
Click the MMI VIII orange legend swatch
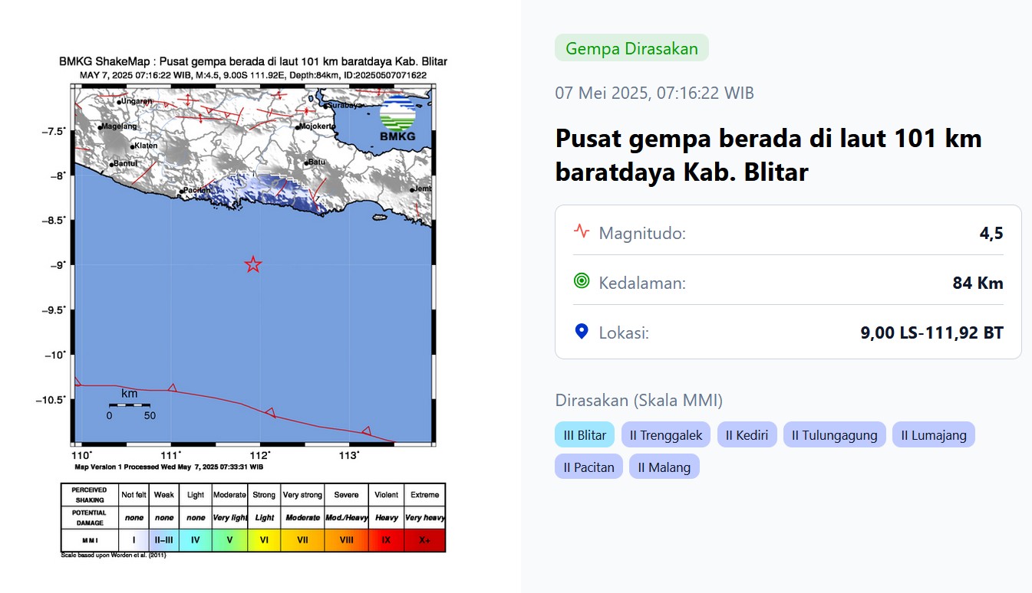click(x=346, y=540)
